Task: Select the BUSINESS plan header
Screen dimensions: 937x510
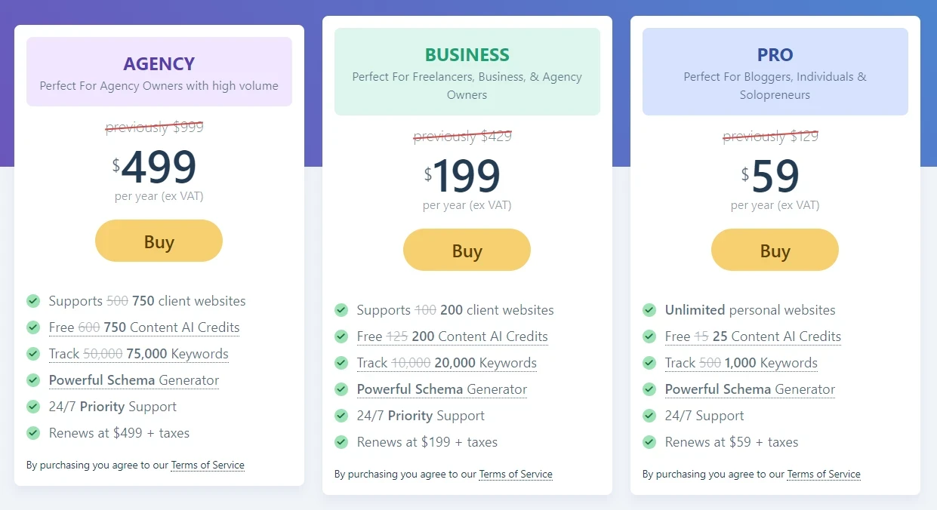Action: click(467, 55)
